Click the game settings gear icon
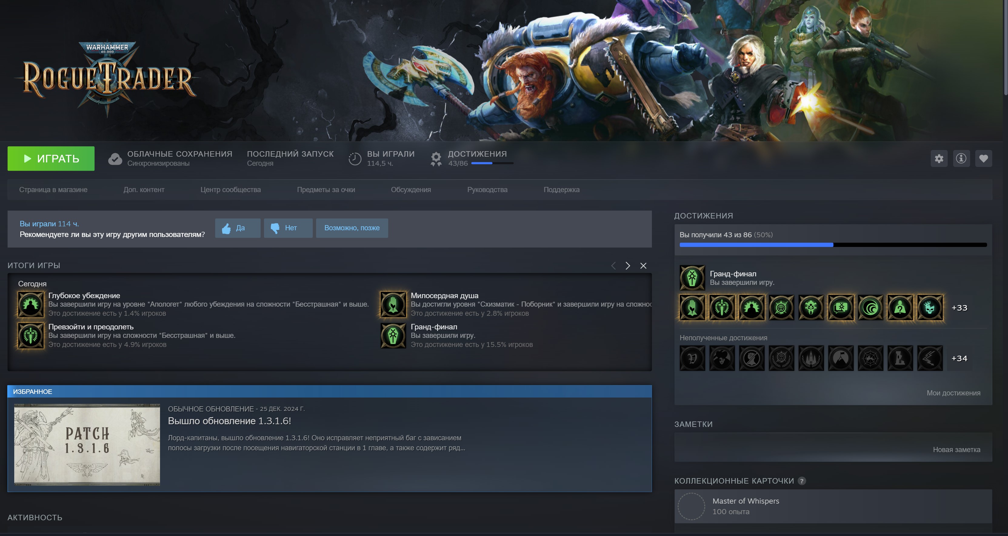The width and height of the screenshot is (1008, 536). pos(939,158)
